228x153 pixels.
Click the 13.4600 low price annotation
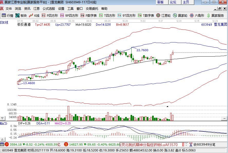(x=29, y=83)
